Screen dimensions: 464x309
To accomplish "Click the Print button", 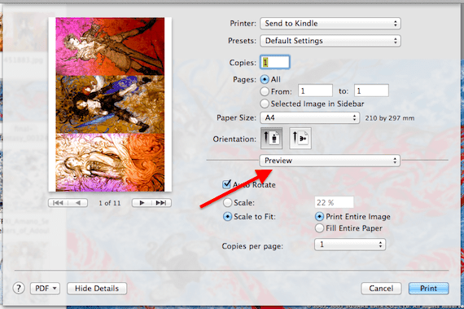I will click(x=428, y=289).
